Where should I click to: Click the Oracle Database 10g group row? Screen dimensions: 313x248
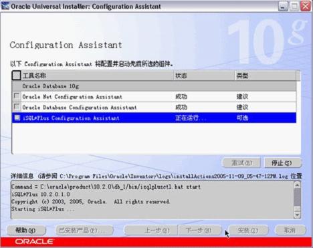(x=154, y=86)
